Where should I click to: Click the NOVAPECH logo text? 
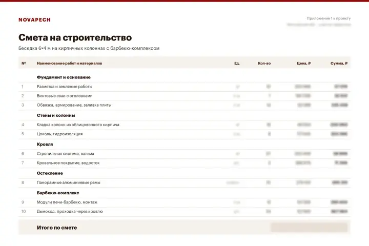pyautogui.click(x=34, y=20)
